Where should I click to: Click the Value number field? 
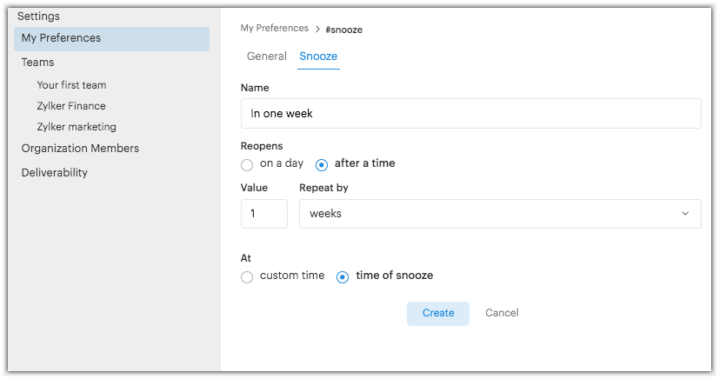[263, 214]
